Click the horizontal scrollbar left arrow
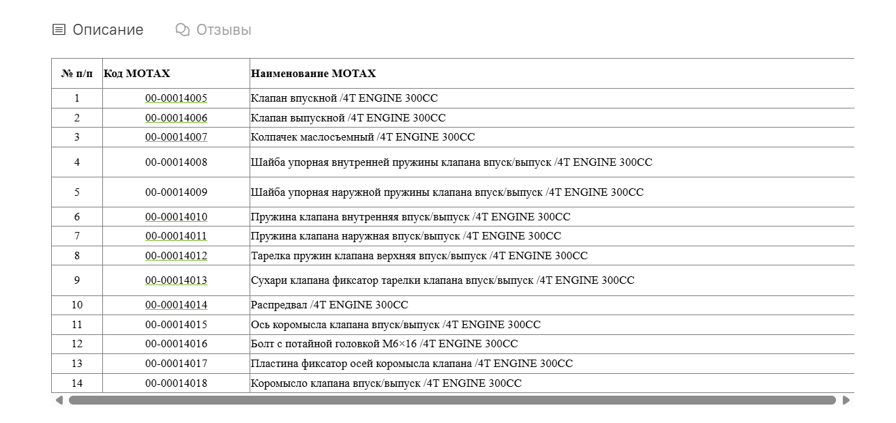This screenshot has width=896, height=423. coord(59,400)
